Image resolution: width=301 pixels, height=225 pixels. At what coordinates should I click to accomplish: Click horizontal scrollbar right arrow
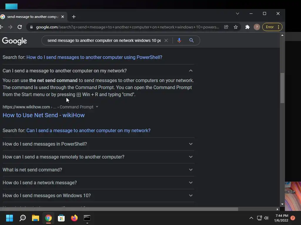[277, 209]
